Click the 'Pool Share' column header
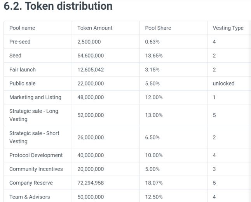The image size is (251, 202). [158, 28]
